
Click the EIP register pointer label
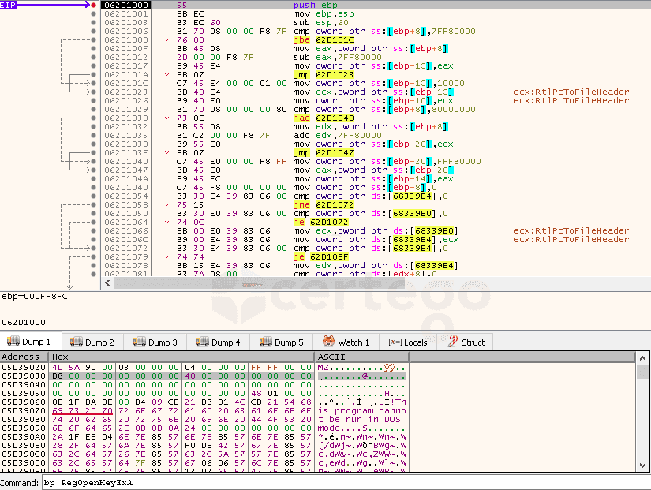pos(9,5)
